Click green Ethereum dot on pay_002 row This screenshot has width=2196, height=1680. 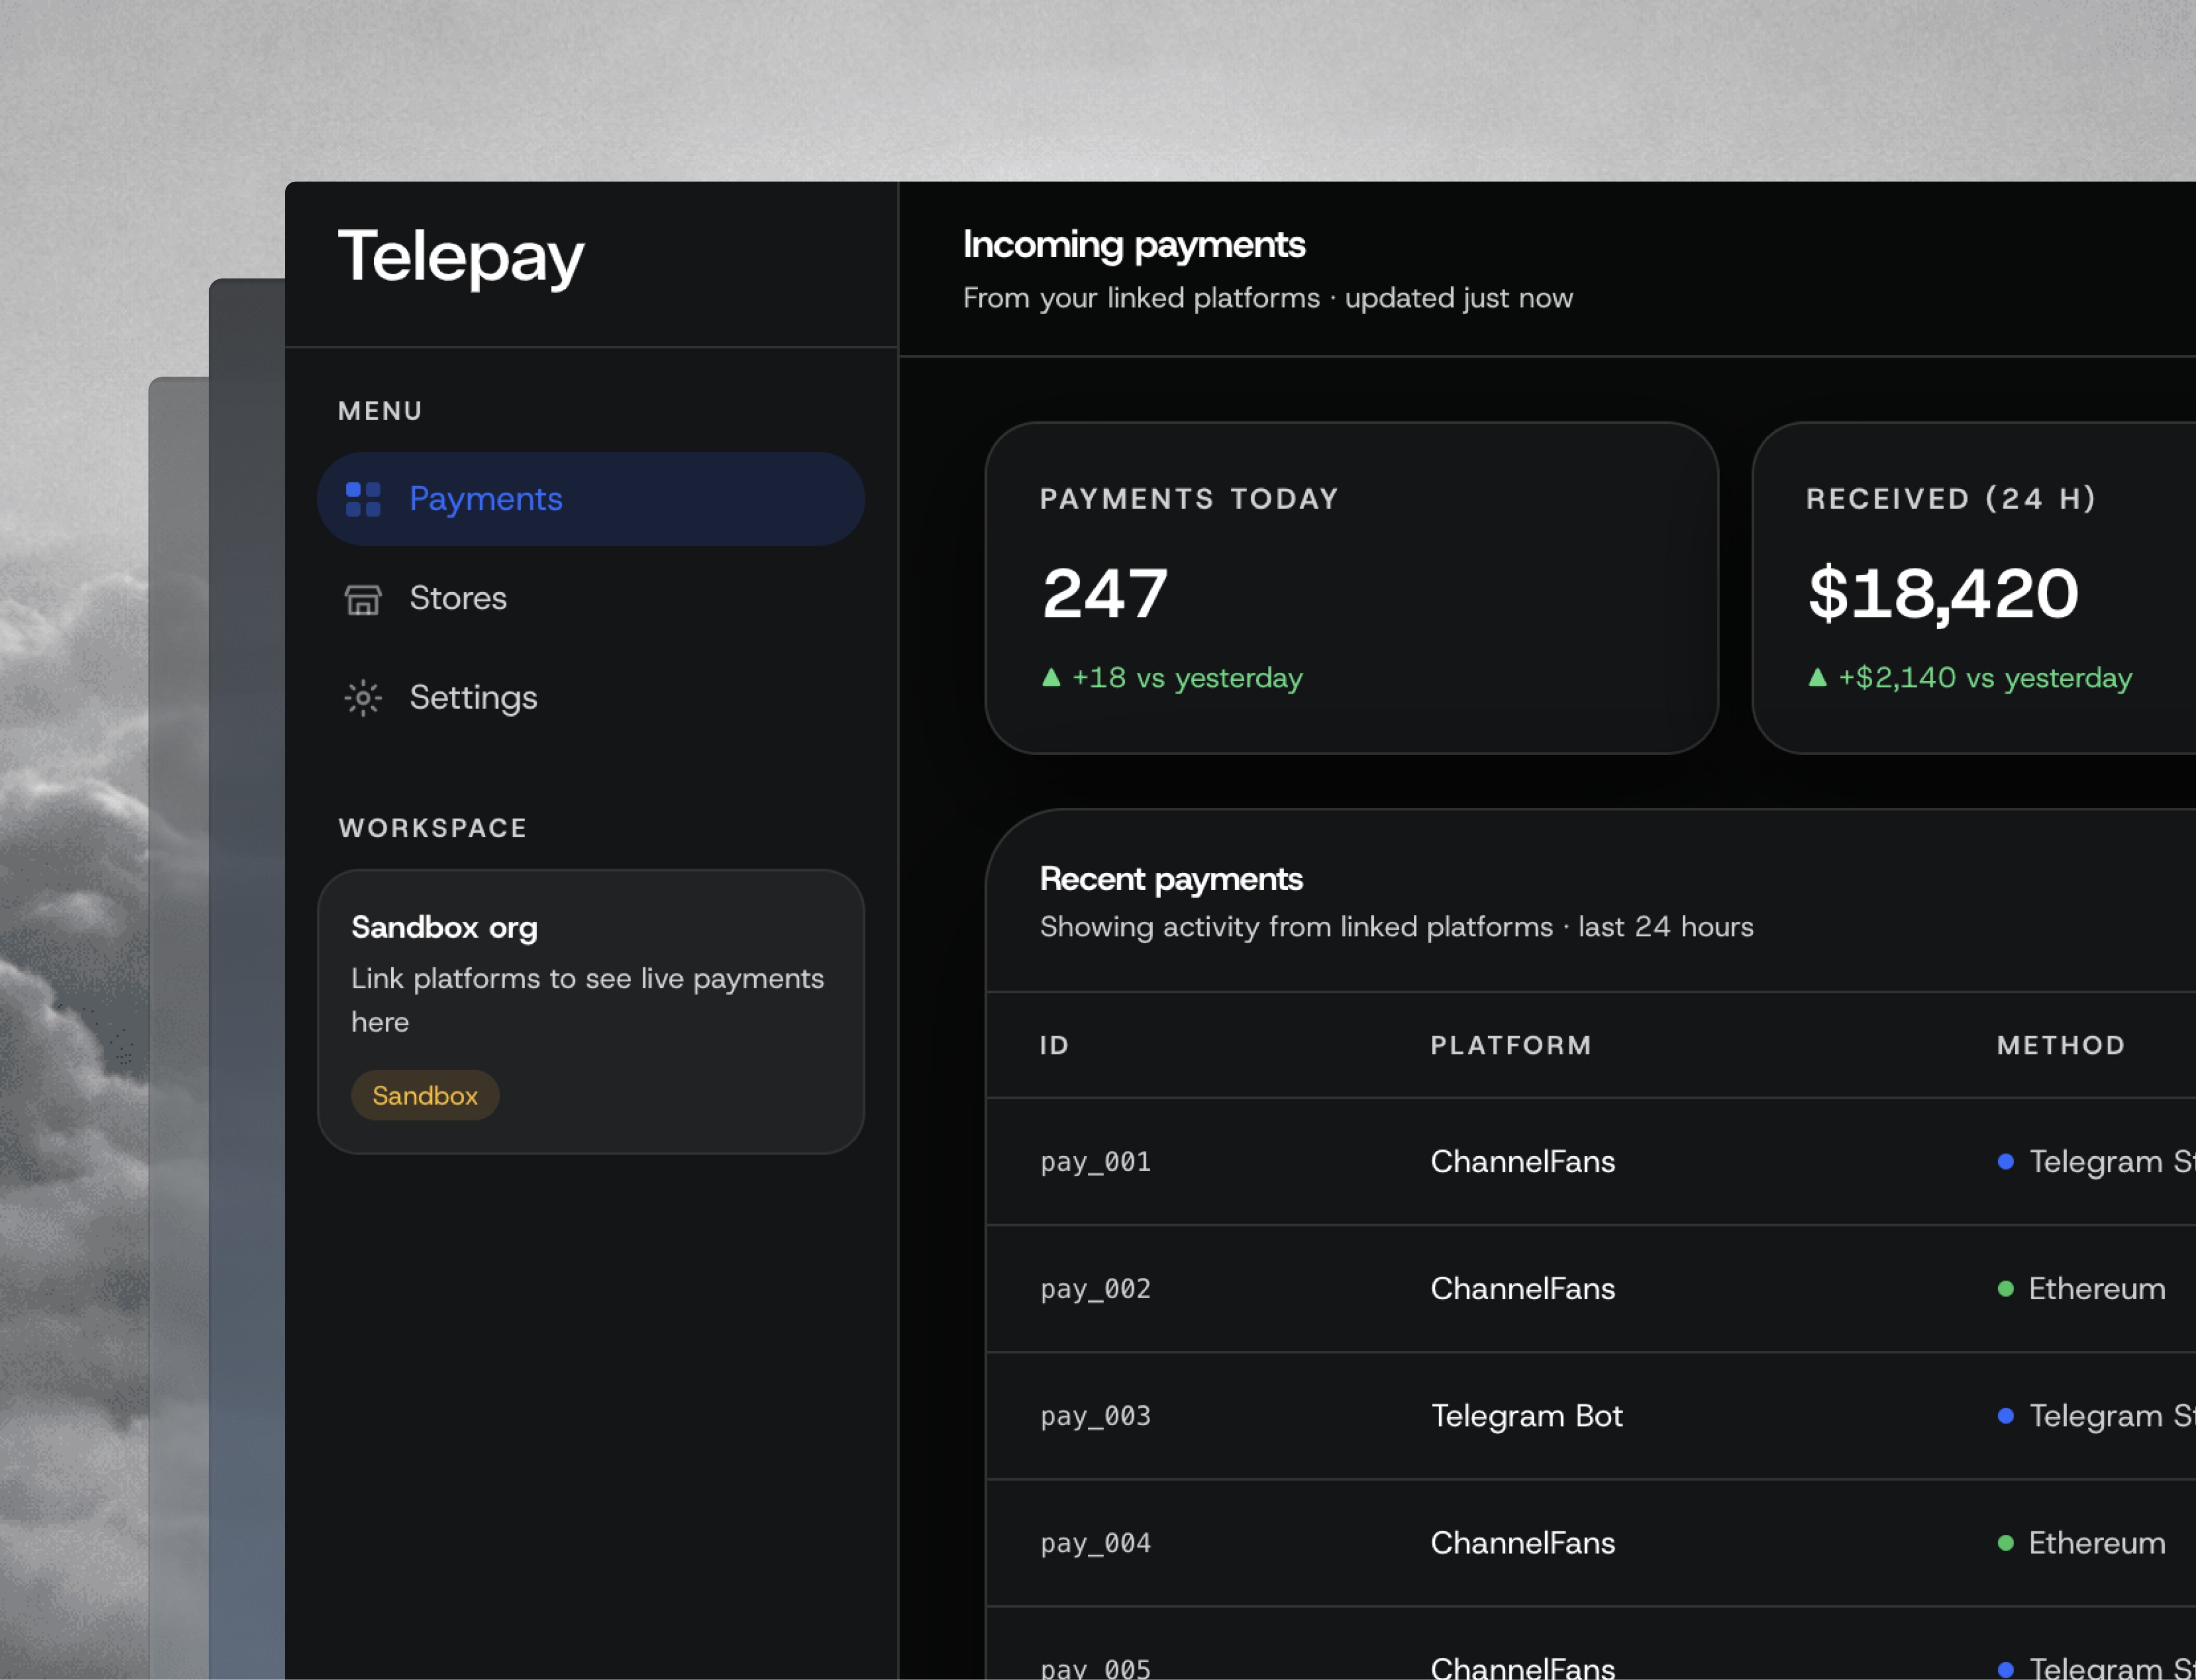(x=2005, y=1288)
